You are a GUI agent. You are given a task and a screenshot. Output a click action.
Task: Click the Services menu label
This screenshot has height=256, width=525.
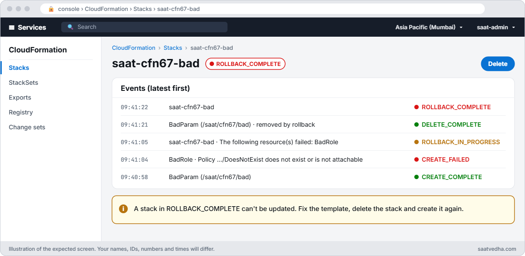(32, 27)
